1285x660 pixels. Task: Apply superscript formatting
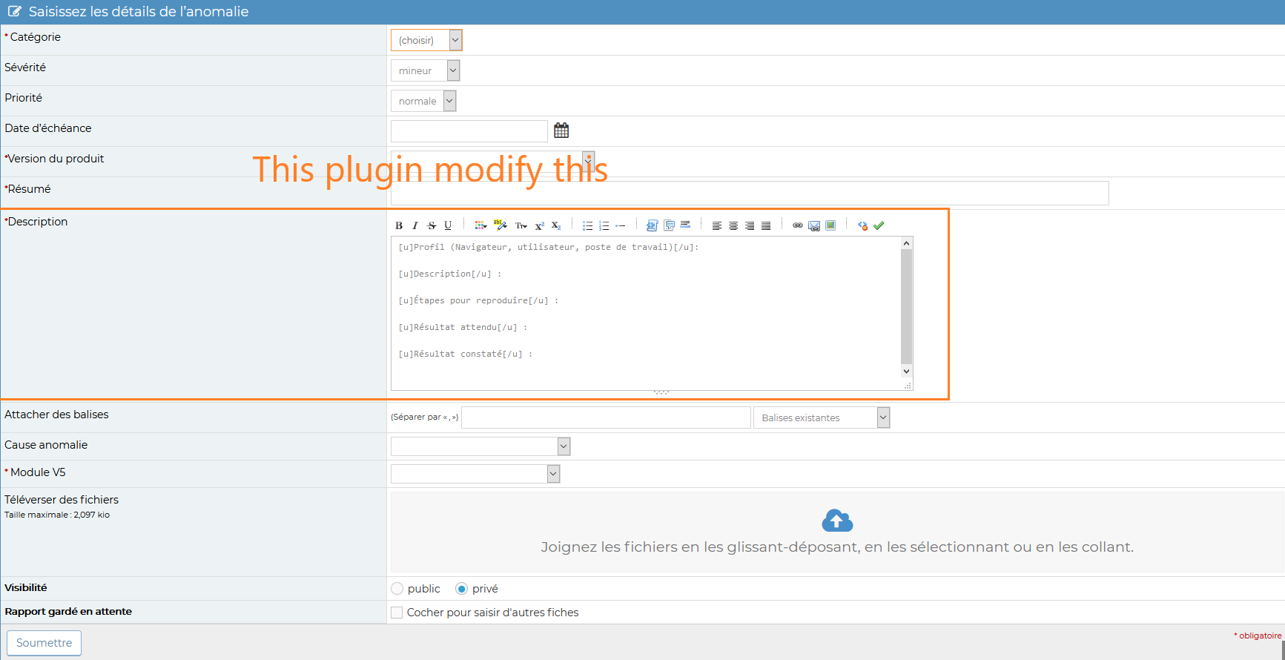click(540, 225)
